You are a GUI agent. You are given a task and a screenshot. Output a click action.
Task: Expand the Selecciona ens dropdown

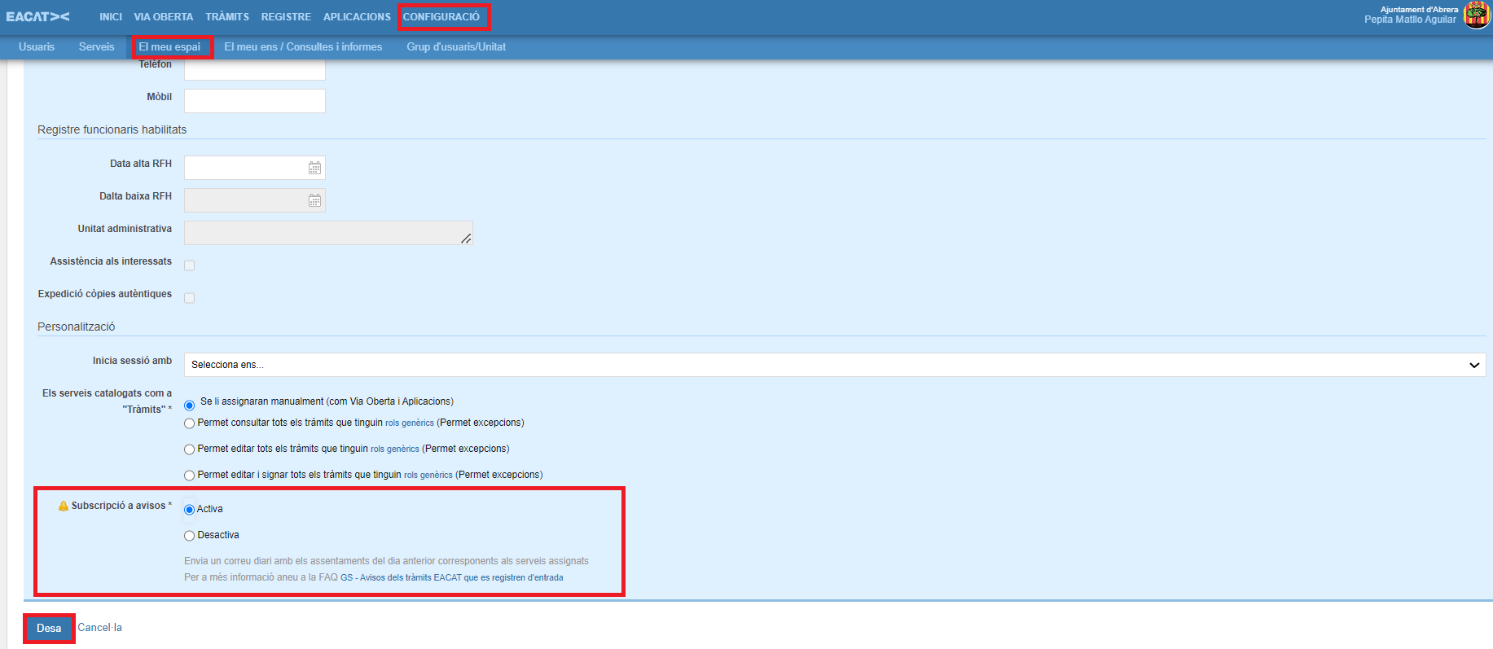pos(834,365)
